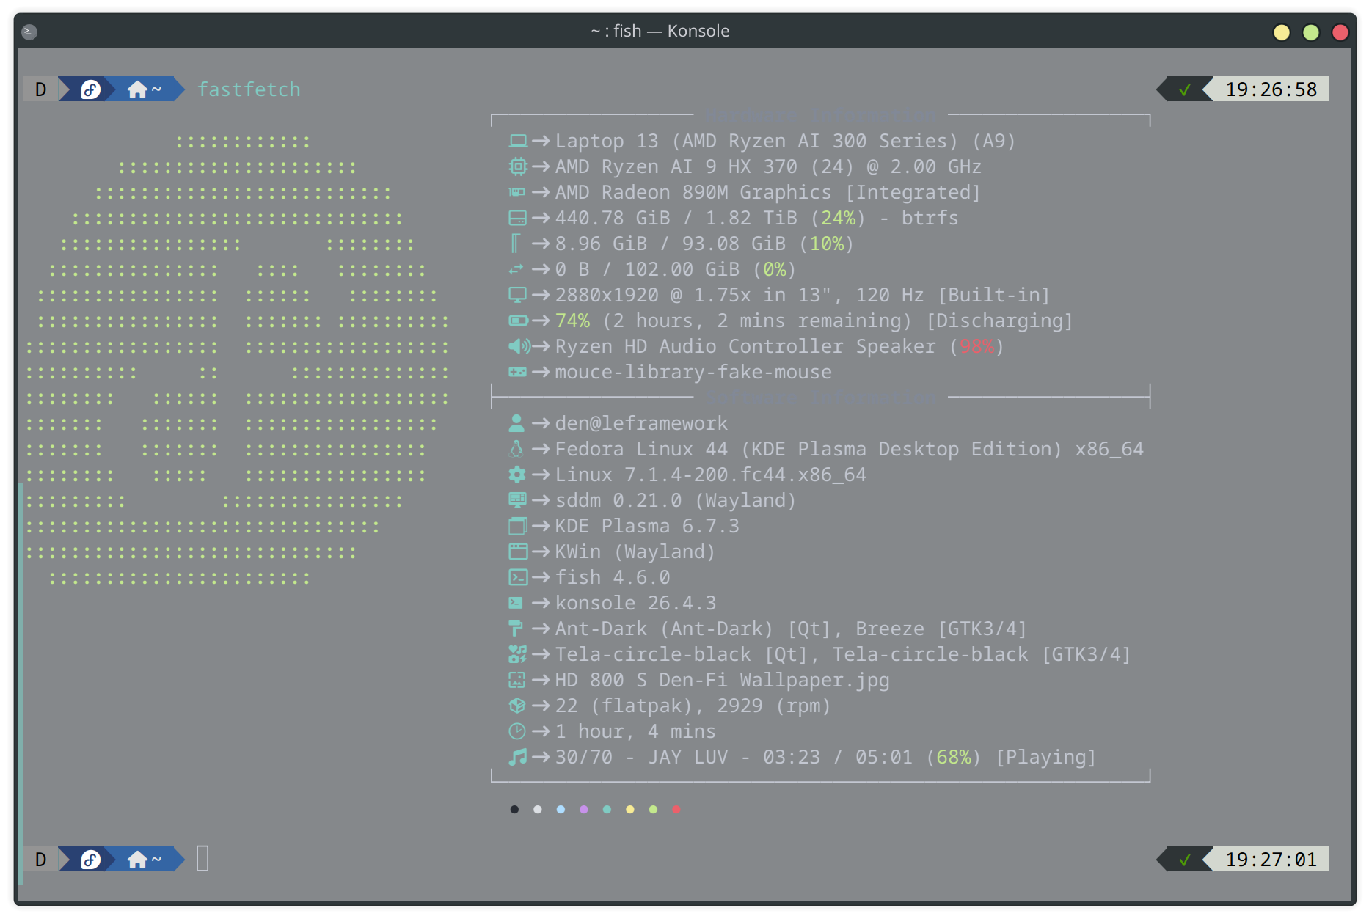Click the user icon beside den@leframework

pos(516,423)
